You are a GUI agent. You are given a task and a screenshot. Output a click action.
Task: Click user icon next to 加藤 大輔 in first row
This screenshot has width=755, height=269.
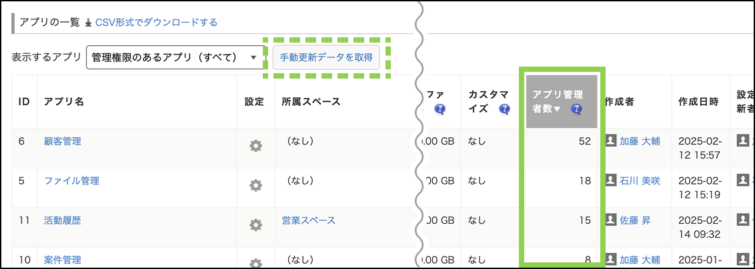(x=611, y=141)
